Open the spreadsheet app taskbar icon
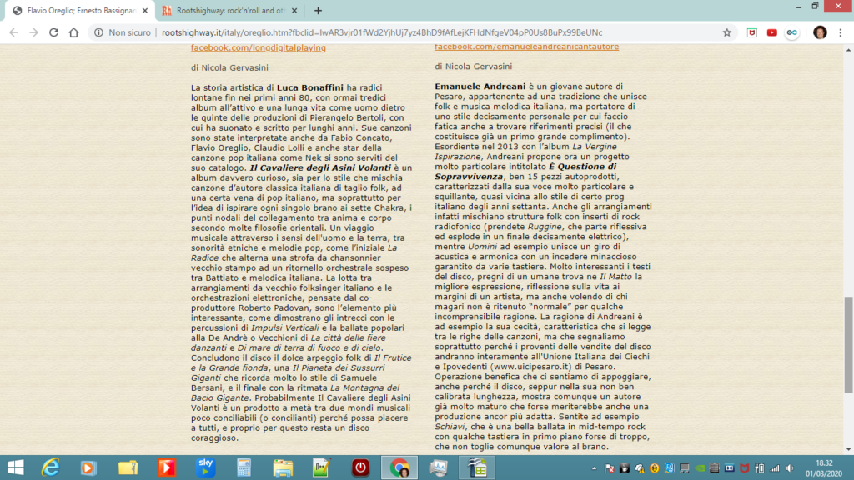This screenshot has height=480, width=854. coord(478,467)
